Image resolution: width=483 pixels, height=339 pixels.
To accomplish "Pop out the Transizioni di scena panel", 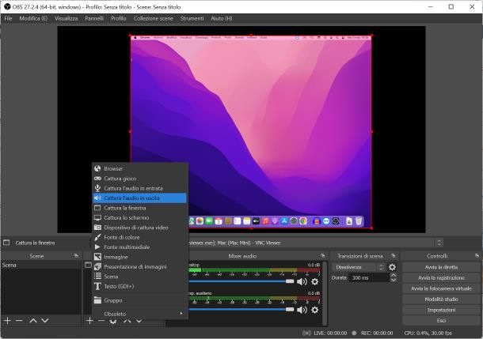I will [394, 256].
